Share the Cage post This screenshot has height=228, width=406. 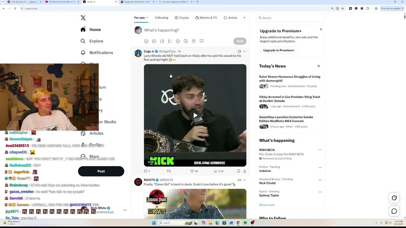[x=245, y=171]
